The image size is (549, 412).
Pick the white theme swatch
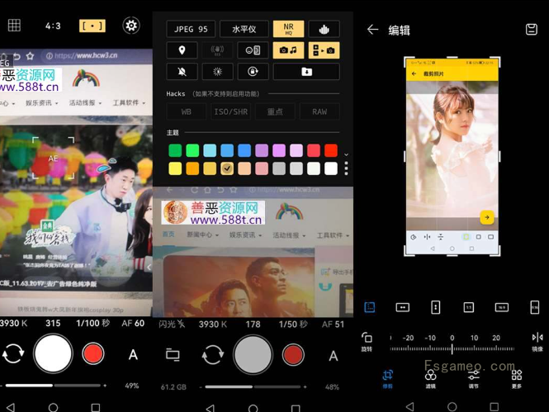pyautogui.click(x=330, y=168)
